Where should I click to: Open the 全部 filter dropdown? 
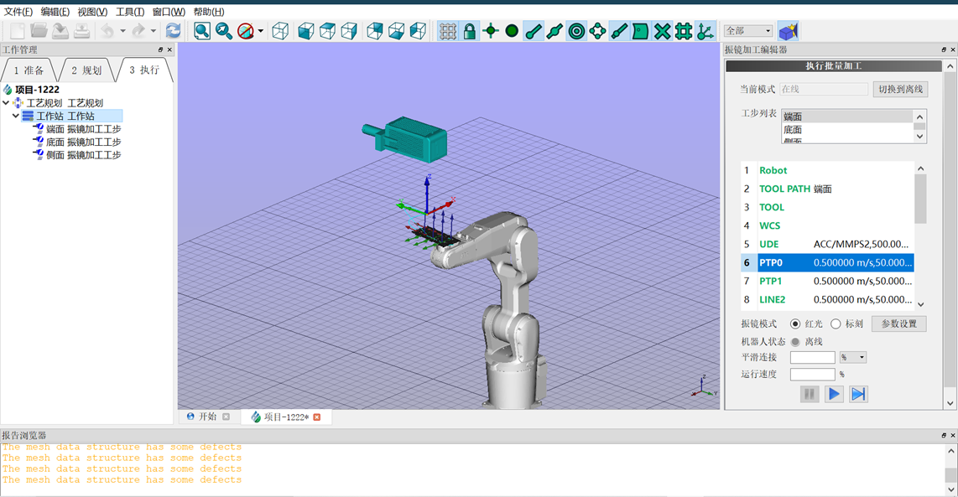click(748, 31)
